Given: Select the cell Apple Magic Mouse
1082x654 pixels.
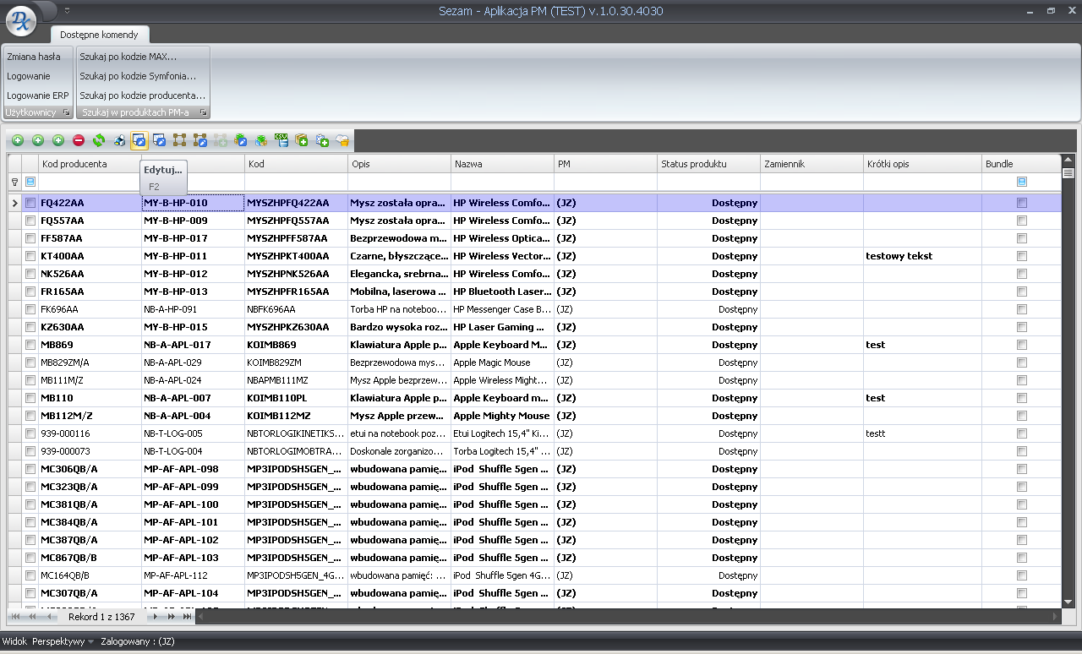Looking at the screenshot, I should point(502,362).
